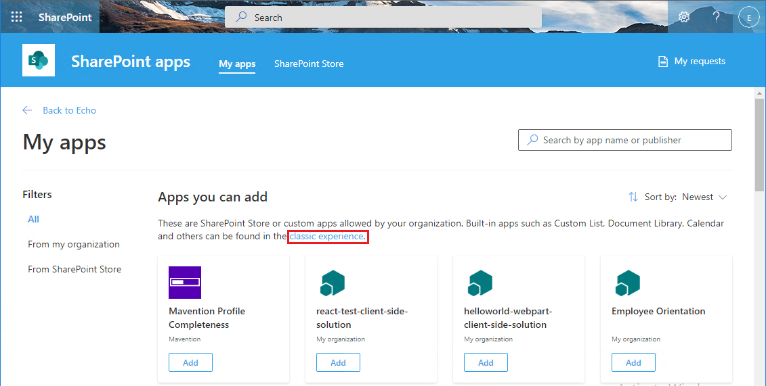Click the top Search box
The image size is (766, 386).
(383, 18)
